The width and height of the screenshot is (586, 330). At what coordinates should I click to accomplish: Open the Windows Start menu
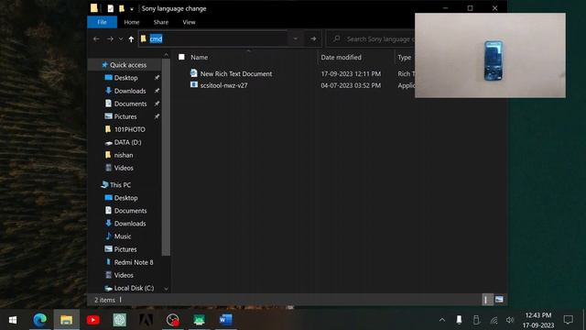[13, 320]
